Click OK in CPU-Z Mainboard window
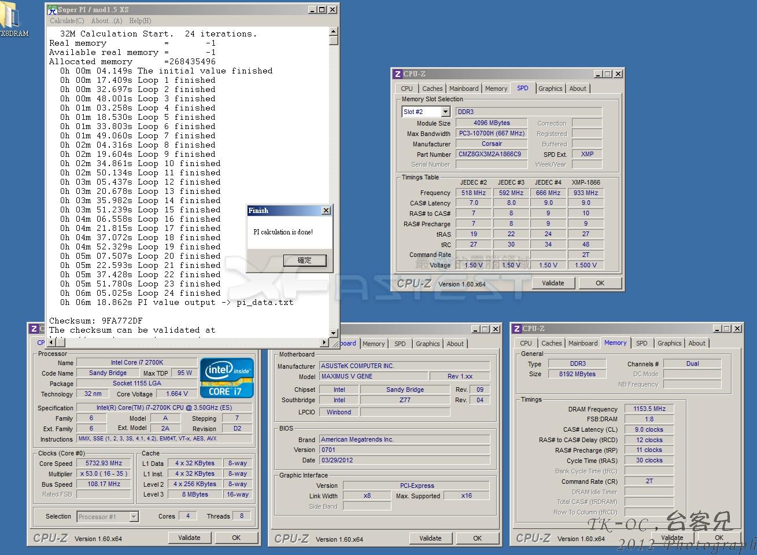 tap(477, 538)
